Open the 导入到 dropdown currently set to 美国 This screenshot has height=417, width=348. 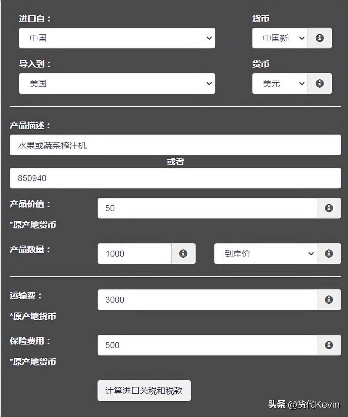pos(117,84)
